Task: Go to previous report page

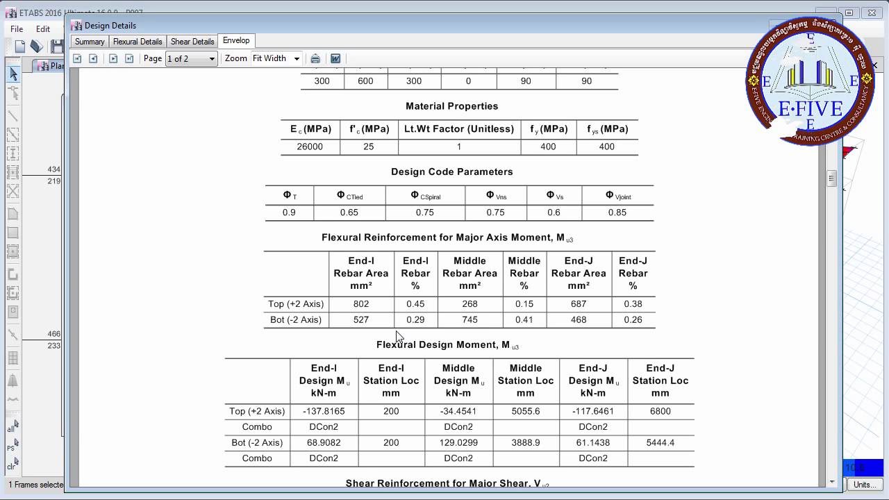Action: point(93,58)
